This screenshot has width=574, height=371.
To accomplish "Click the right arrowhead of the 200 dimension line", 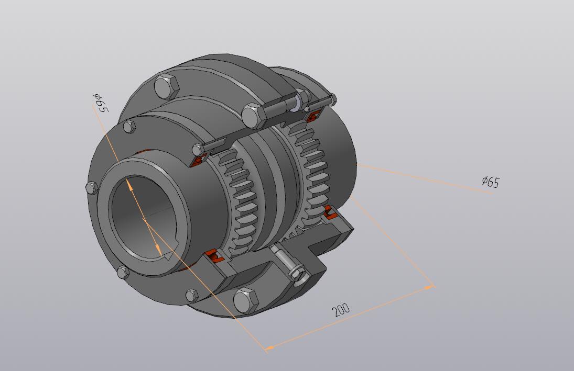I will (431, 287).
